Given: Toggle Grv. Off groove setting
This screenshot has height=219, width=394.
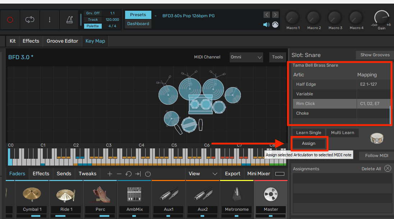Looking at the screenshot, I should [93, 13].
